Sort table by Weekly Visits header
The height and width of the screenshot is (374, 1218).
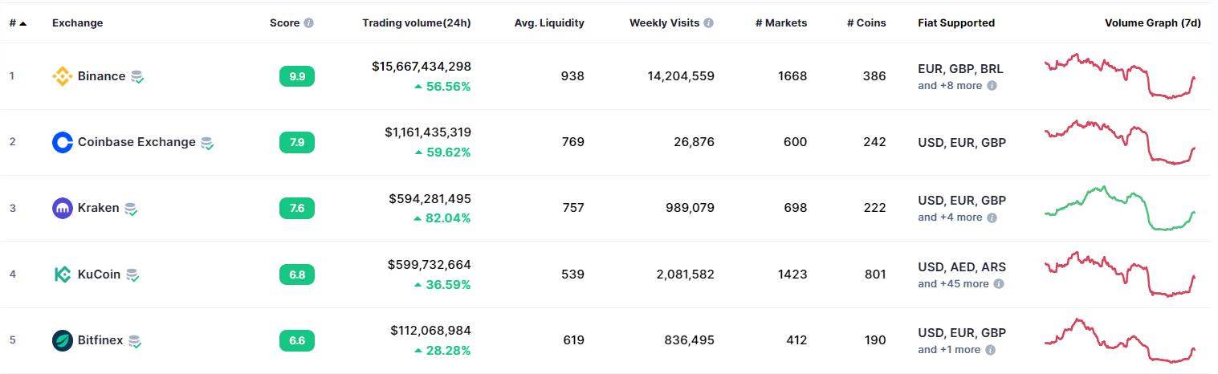click(x=665, y=23)
